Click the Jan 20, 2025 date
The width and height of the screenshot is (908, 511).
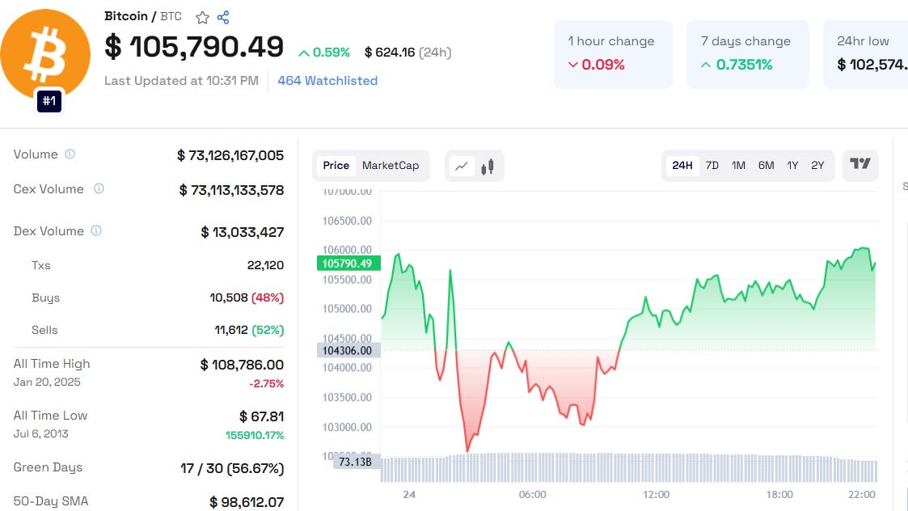click(47, 382)
